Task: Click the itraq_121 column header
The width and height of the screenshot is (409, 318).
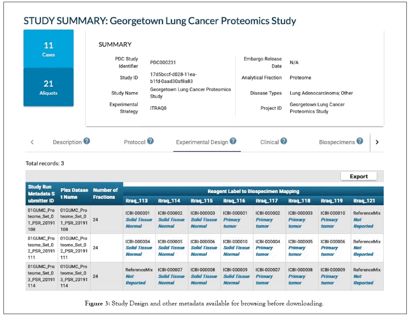Action: pyautogui.click(x=367, y=201)
